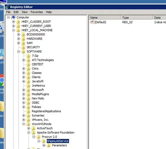The image size is (166, 149).
Task: Click the SECURITY folder icon
Action: [23, 47]
